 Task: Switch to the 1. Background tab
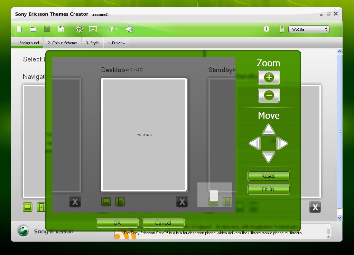pos(27,43)
